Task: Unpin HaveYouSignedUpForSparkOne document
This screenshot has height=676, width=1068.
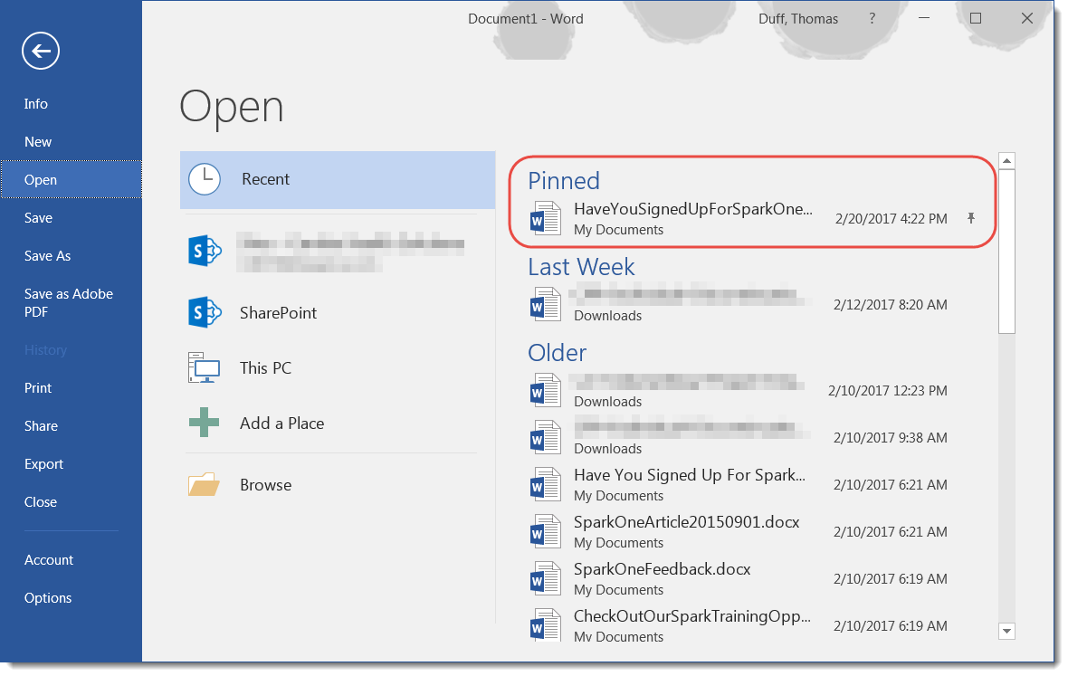Action: pos(970,218)
